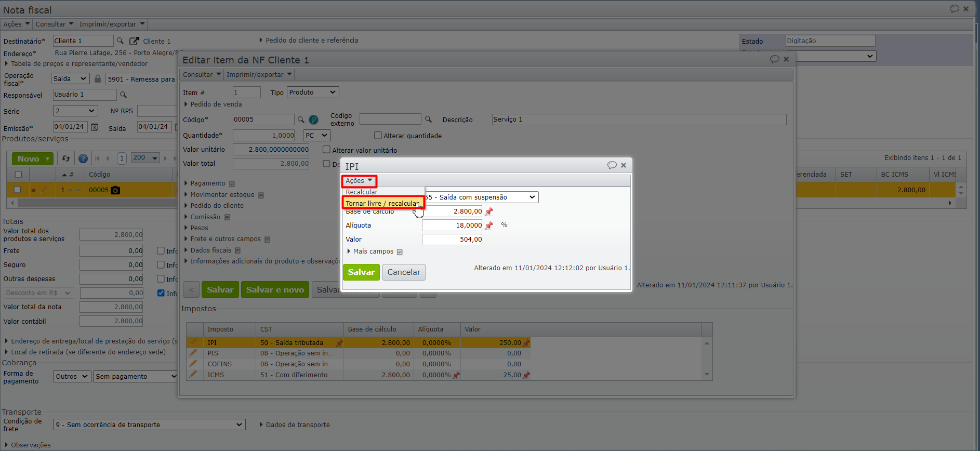Click the pin icon beside ICMS value 25,00

526,375
